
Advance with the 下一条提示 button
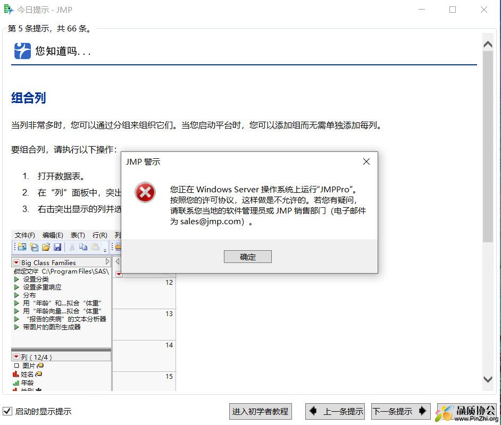pyautogui.click(x=400, y=412)
